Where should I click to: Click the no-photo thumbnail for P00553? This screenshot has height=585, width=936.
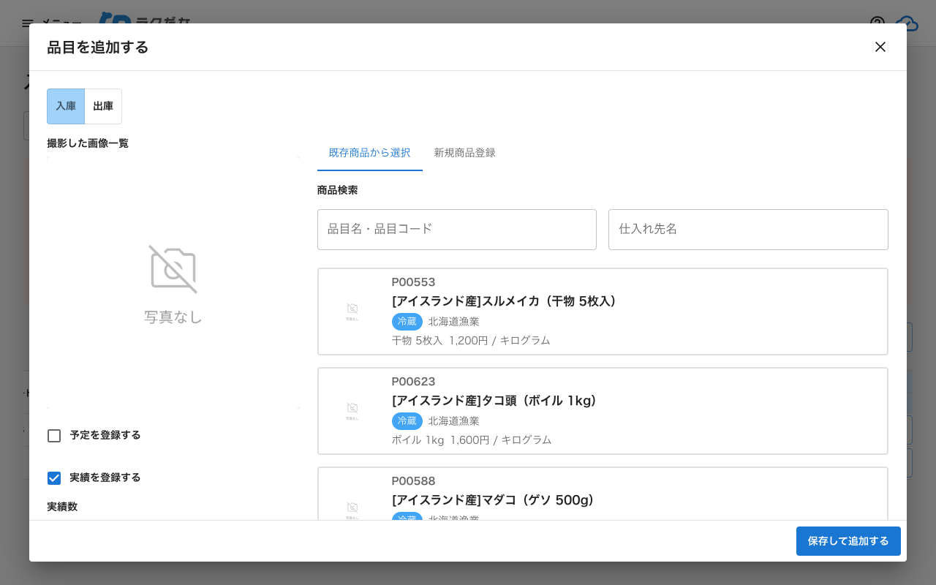pyautogui.click(x=352, y=312)
